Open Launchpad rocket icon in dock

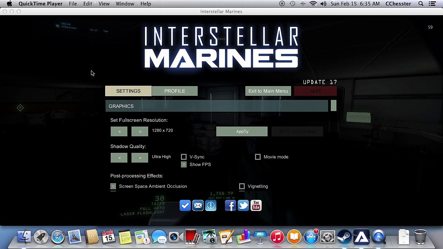coord(41,237)
